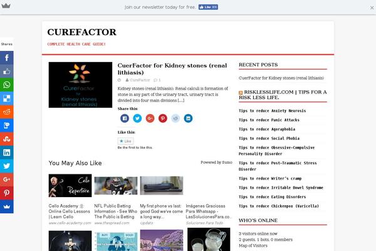Share on Google+ from the left sidebar
Image resolution: width=376 pixels, height=251 pixels.
click(7, 179)
